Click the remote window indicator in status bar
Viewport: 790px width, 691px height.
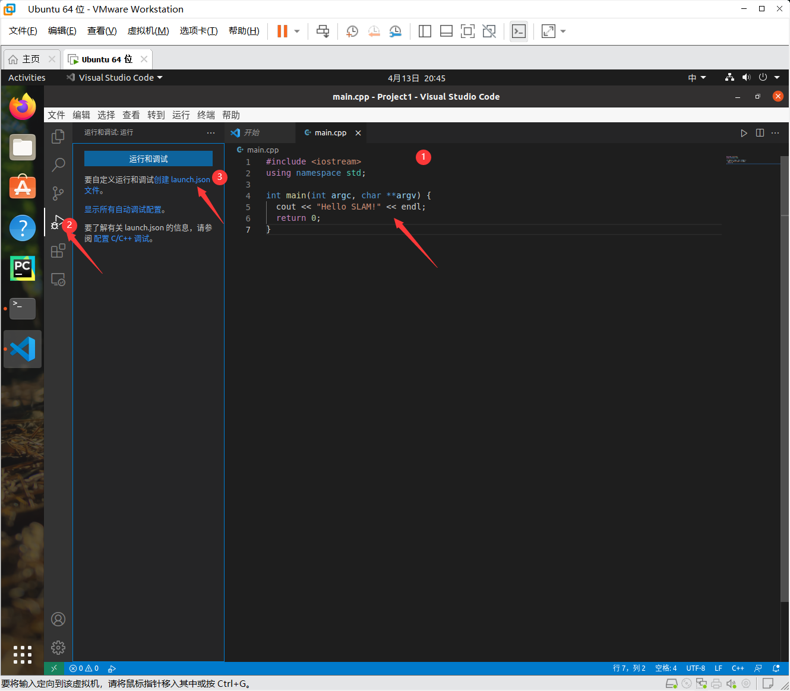click(x=54, y=668)
